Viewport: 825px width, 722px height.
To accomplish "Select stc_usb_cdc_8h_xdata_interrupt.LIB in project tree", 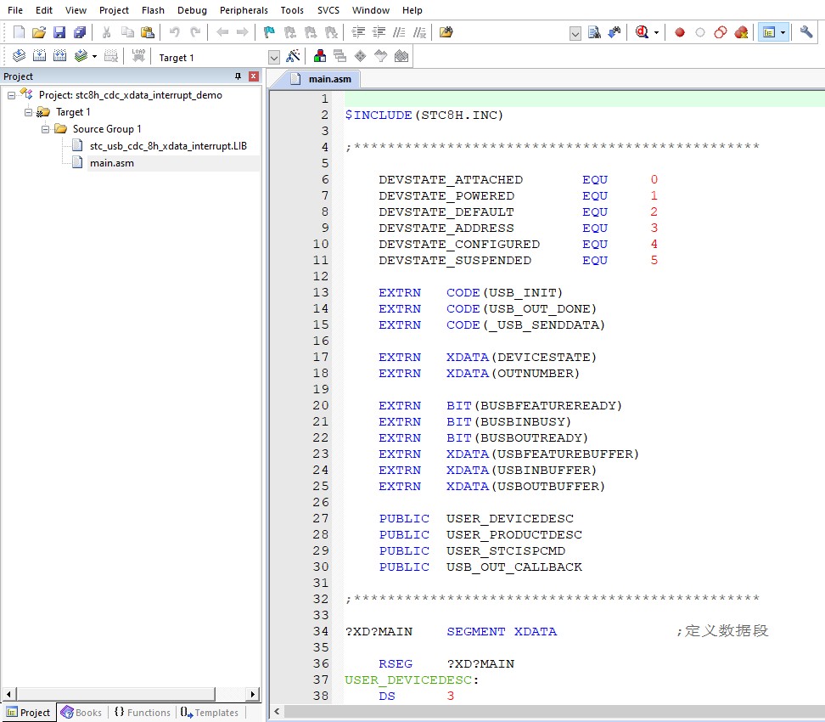I will tap(168, 146).
